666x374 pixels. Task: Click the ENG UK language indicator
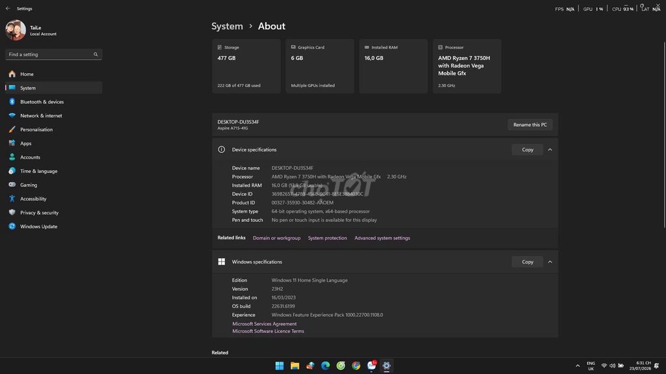click(591, 366)
